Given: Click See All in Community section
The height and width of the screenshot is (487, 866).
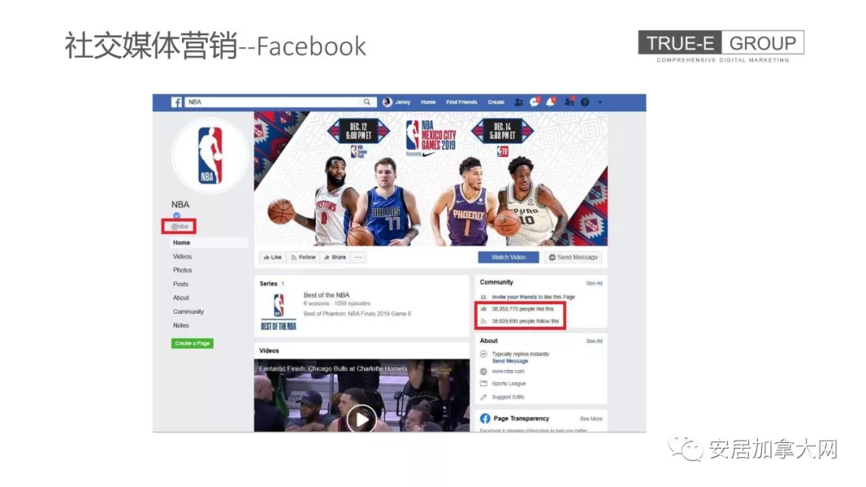Looking at the screenshot, I should point(594,283).
